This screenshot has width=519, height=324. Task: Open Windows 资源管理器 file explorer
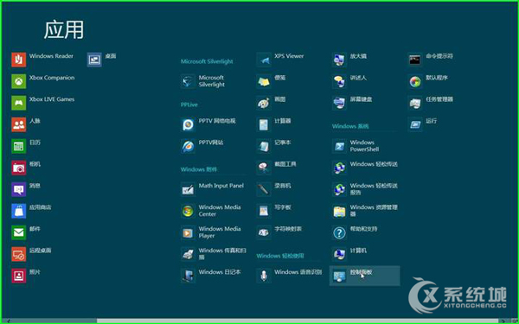[x=365, y=211]
